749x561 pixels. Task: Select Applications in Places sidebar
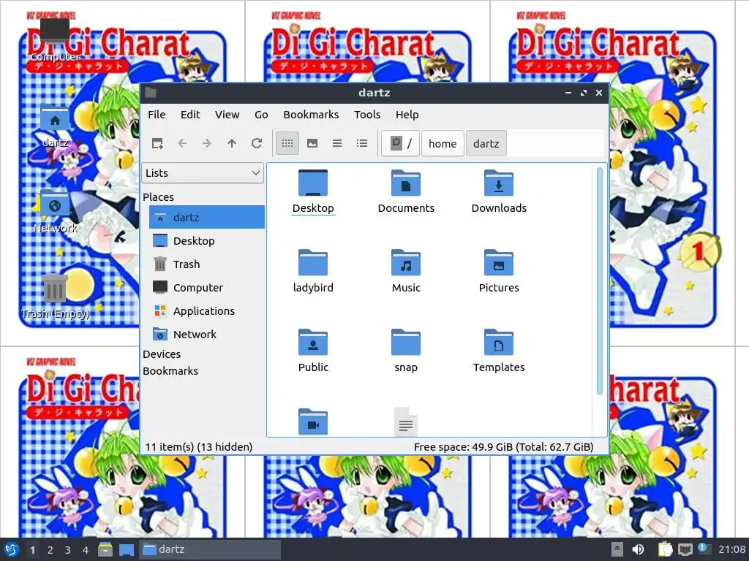point(207,311)
